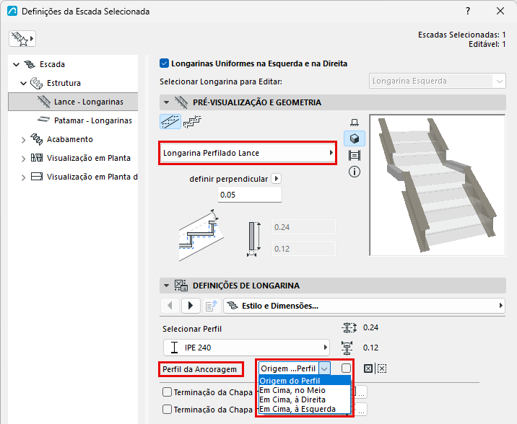The image size is (517, 424).
Task: Collapse PRÉ-VISUALIZAÇÃO E GEOMETRIA panel
Action: [x=167, y=102]
